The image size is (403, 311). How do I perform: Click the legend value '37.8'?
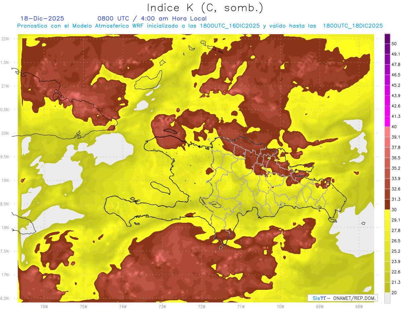click(x=396, y=147)
